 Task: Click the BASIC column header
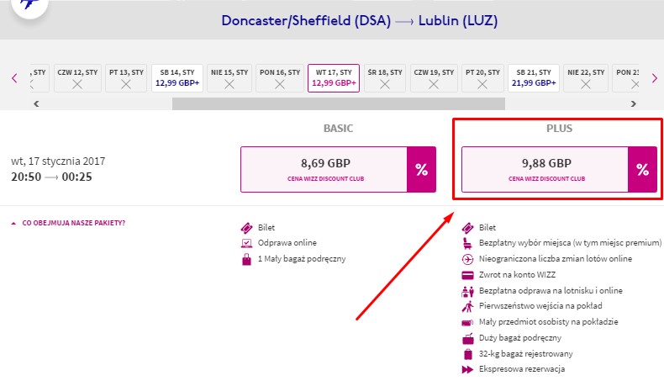click(x=338, y=129)
